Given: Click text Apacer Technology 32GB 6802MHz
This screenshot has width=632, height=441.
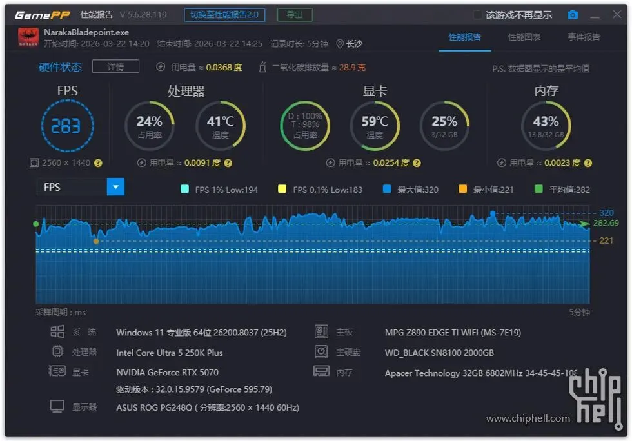Looking at the screenshot, I should point(453,373).
